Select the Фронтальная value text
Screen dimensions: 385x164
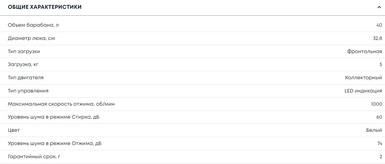click(364, 51)
